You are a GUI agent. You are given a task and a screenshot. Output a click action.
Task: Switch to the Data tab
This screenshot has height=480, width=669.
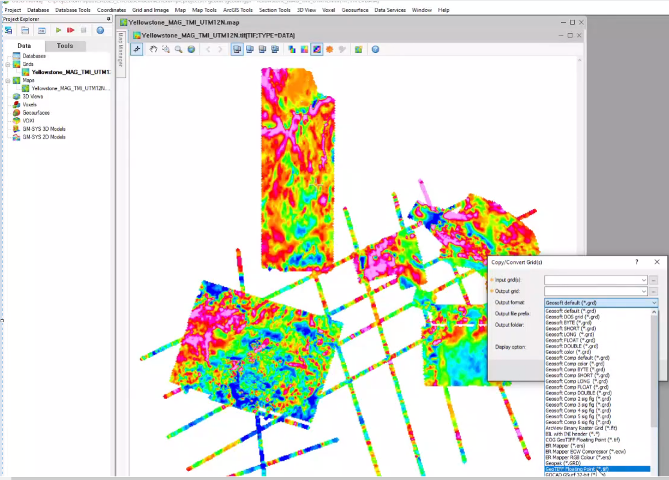click(x=24, y=46)
